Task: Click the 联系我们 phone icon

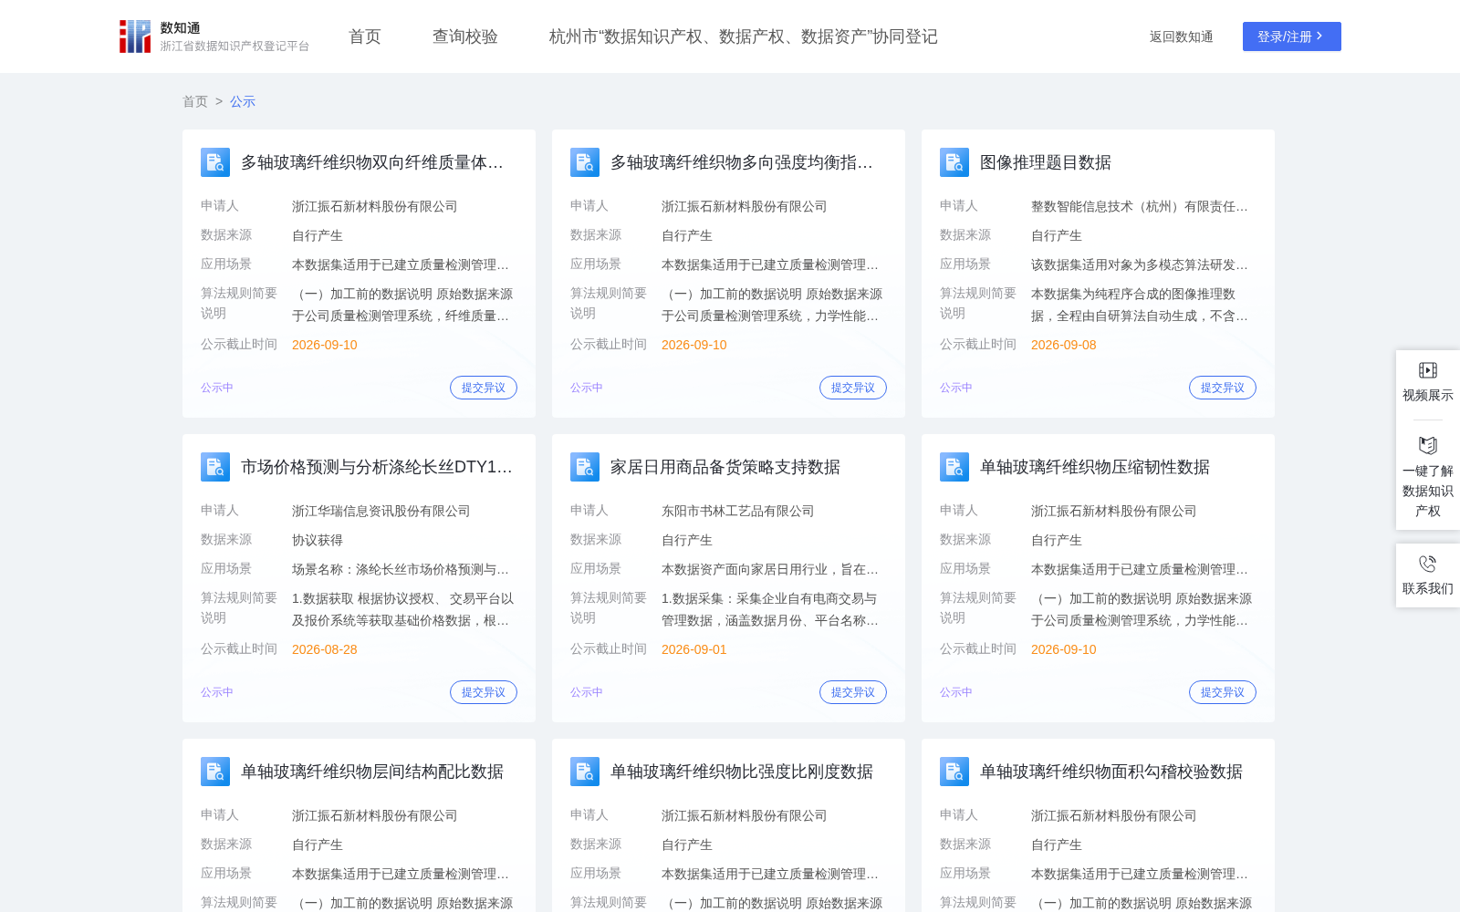Action: point(1428,564)
